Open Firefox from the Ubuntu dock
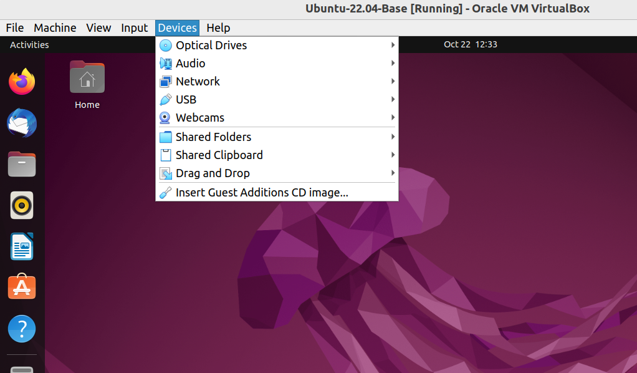 click(22, 81)
